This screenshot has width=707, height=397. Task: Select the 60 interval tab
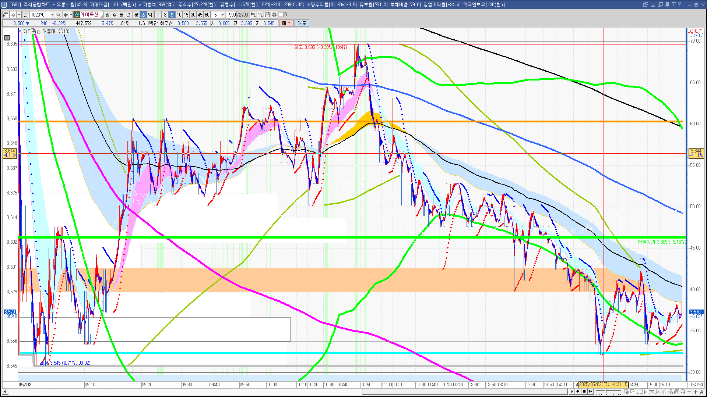207,15
